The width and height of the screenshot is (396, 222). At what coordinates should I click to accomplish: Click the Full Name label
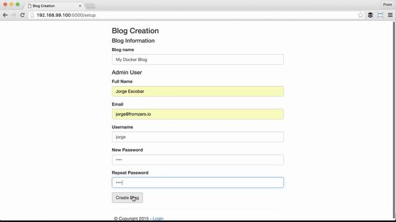pyautogui.click(x=122, y=81)
